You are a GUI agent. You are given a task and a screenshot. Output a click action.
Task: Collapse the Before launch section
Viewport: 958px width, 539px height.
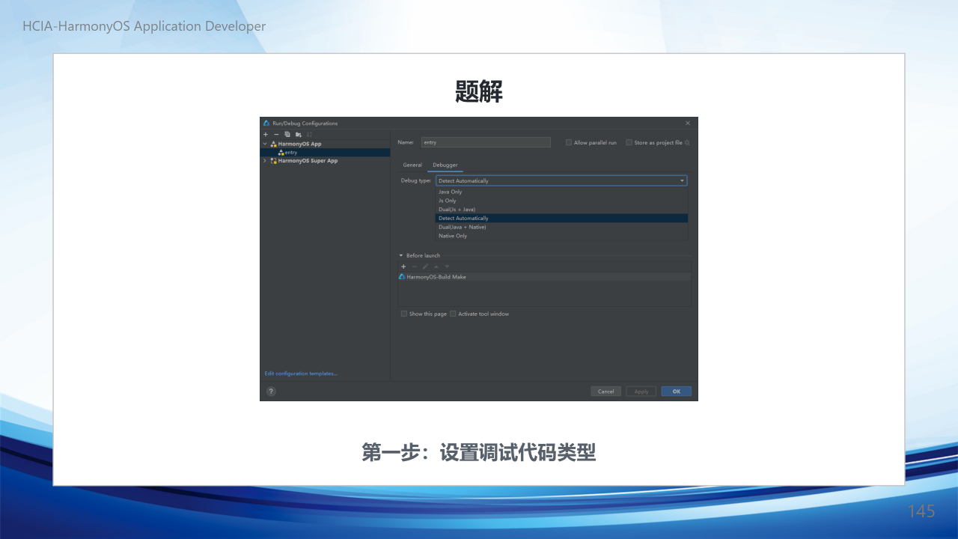tap(401, 255)
